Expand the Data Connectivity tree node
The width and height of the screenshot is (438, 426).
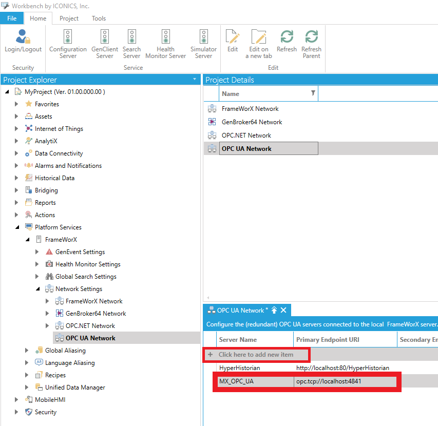16,153
